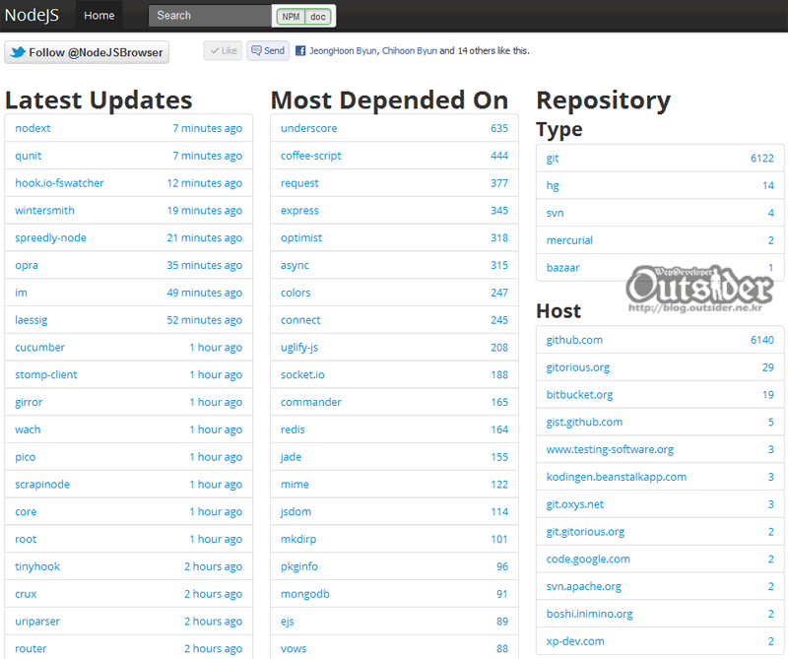Open the nodext package
The height and width of the screenshot is (659, 788).
(x=33, y=128)
